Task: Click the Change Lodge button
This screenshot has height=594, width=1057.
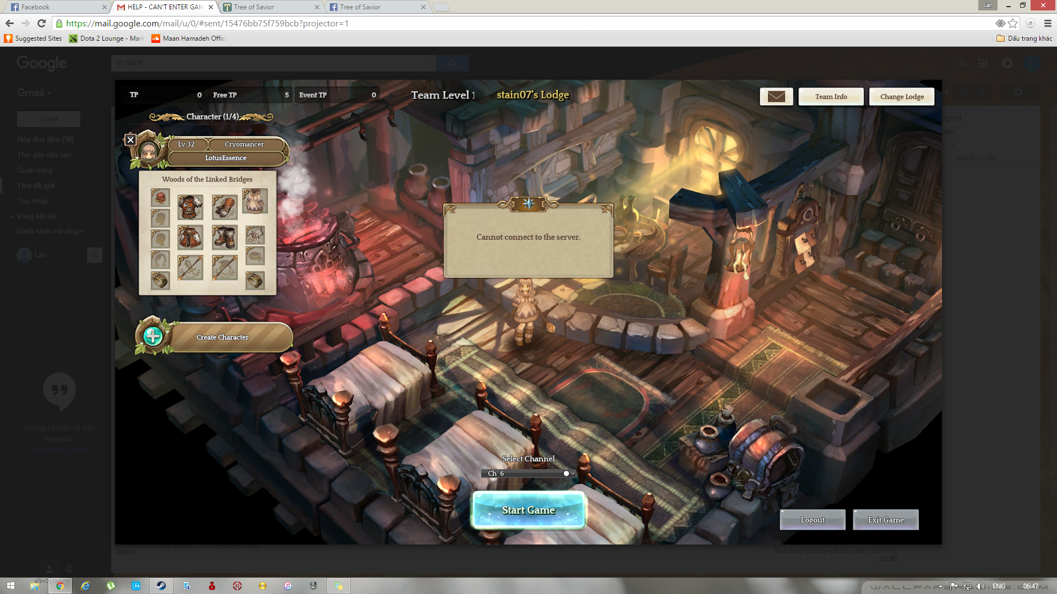Action: [902, 97]
